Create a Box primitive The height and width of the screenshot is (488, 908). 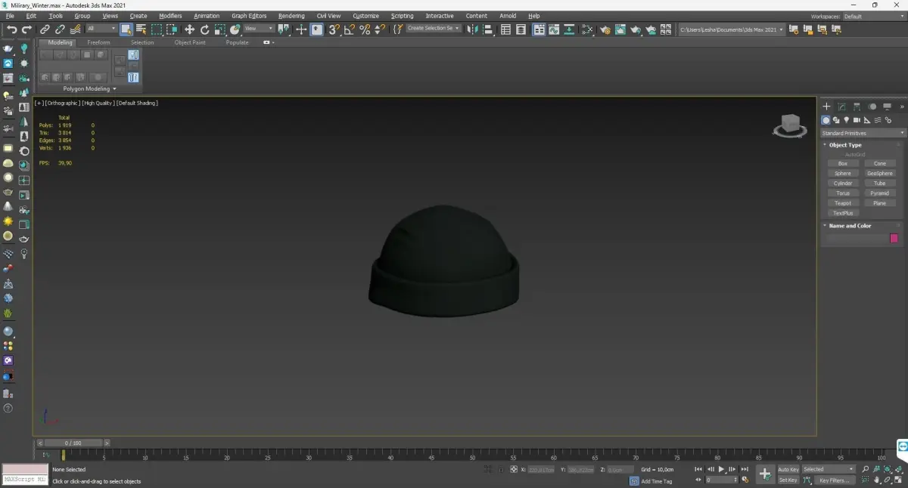coord(843,163)
